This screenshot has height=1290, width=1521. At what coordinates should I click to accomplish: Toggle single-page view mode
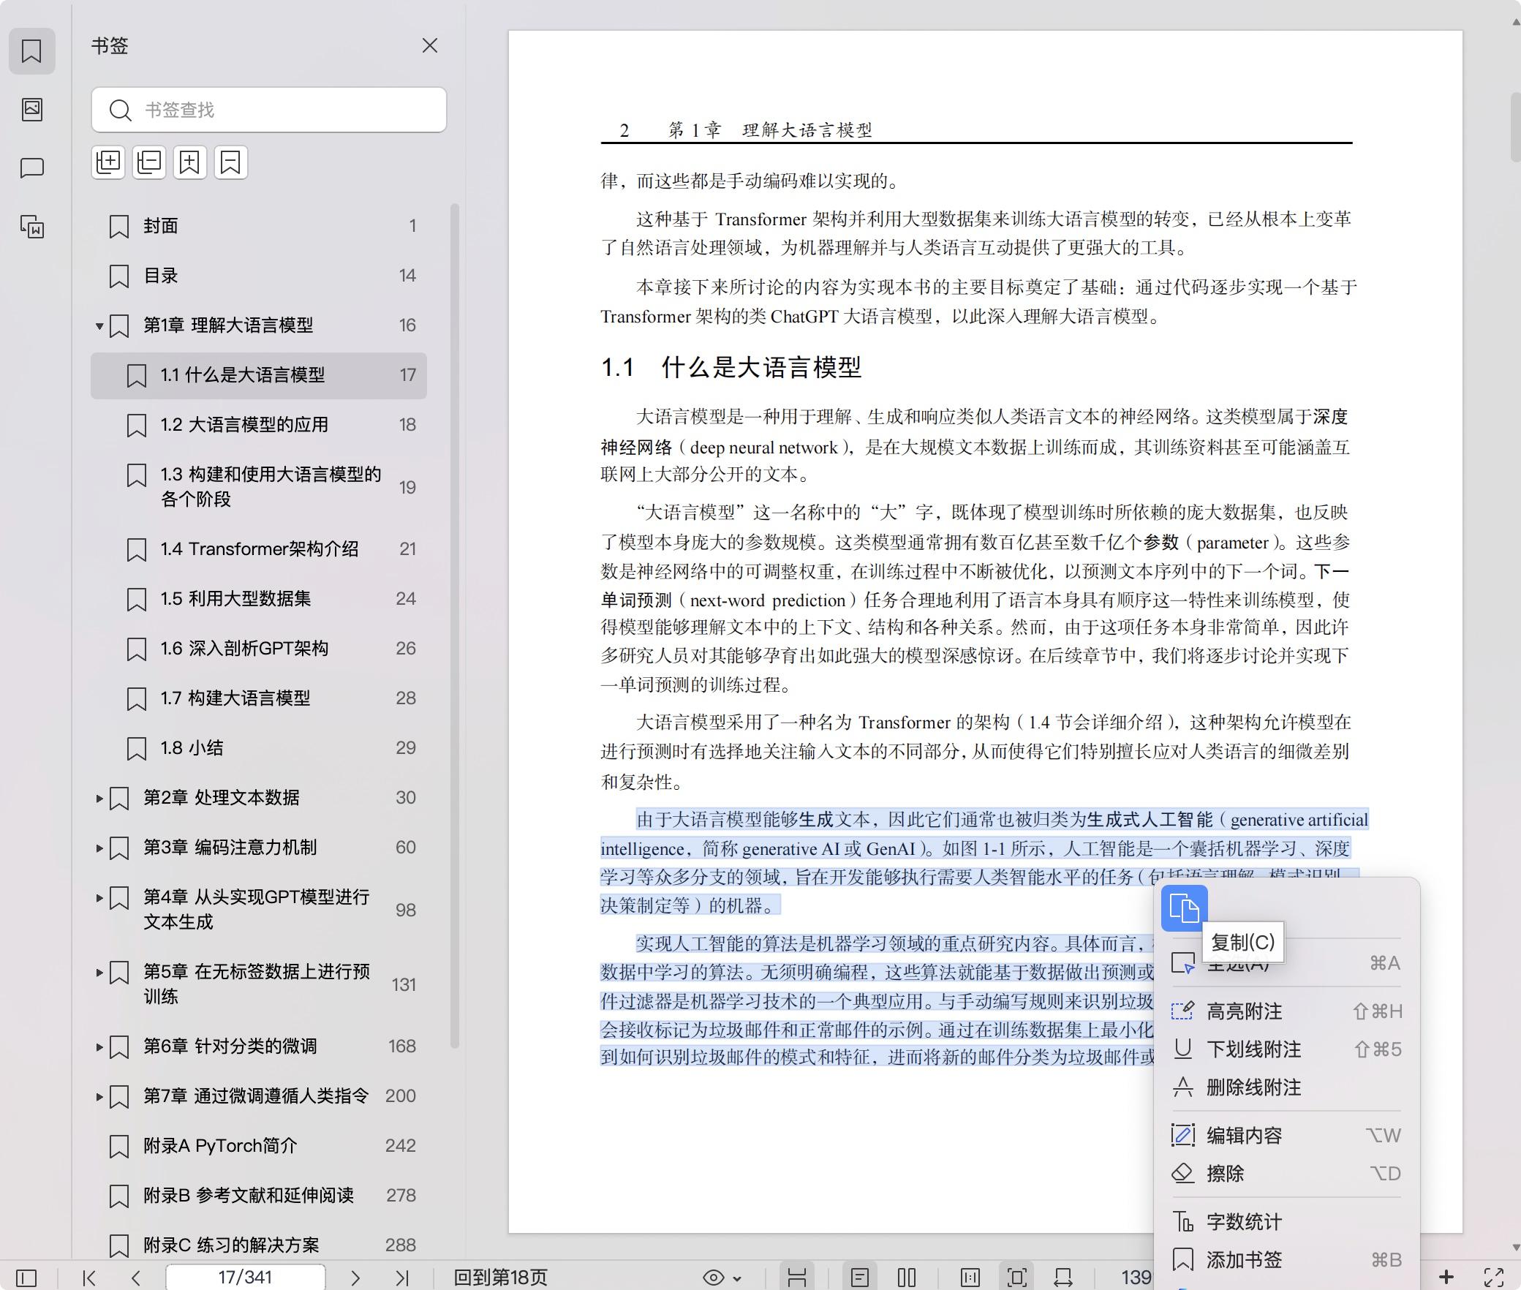tap(860, 1278)
